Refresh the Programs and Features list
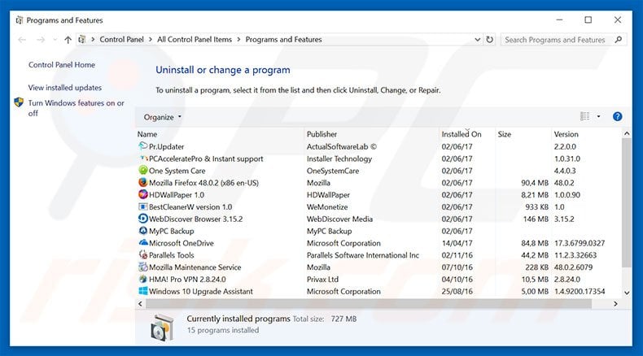The image size is (643, 356). pos(490,40)
